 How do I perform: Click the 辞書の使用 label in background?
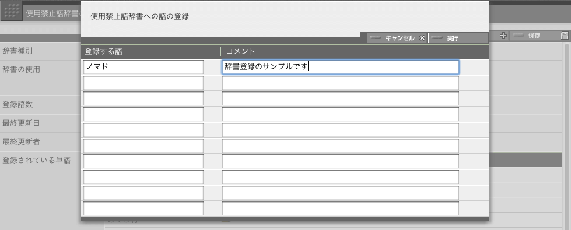[21, 69]
